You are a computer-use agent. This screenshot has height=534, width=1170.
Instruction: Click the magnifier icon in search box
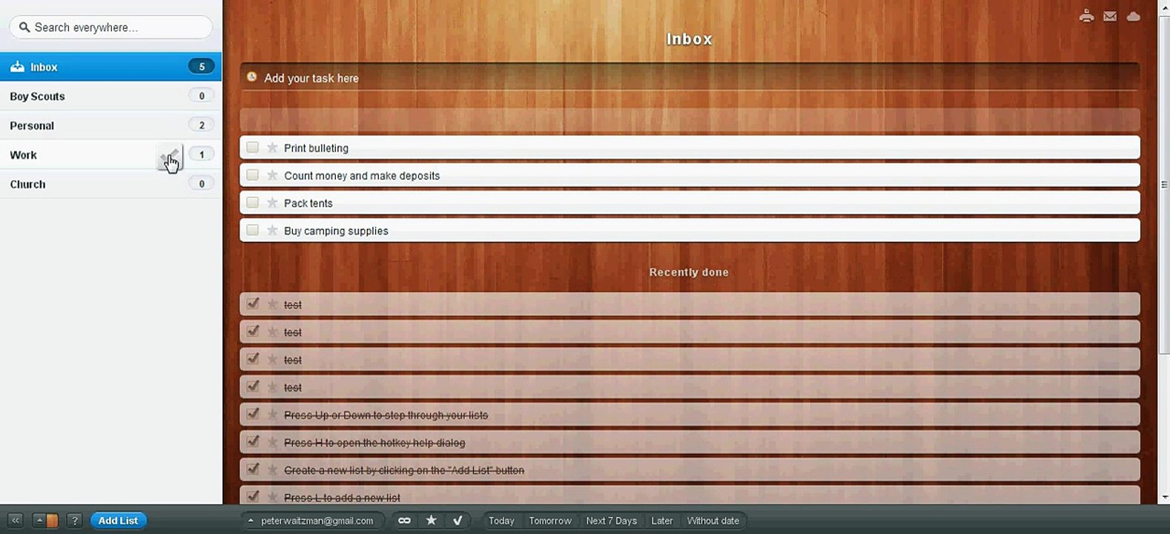click(24, 27)
